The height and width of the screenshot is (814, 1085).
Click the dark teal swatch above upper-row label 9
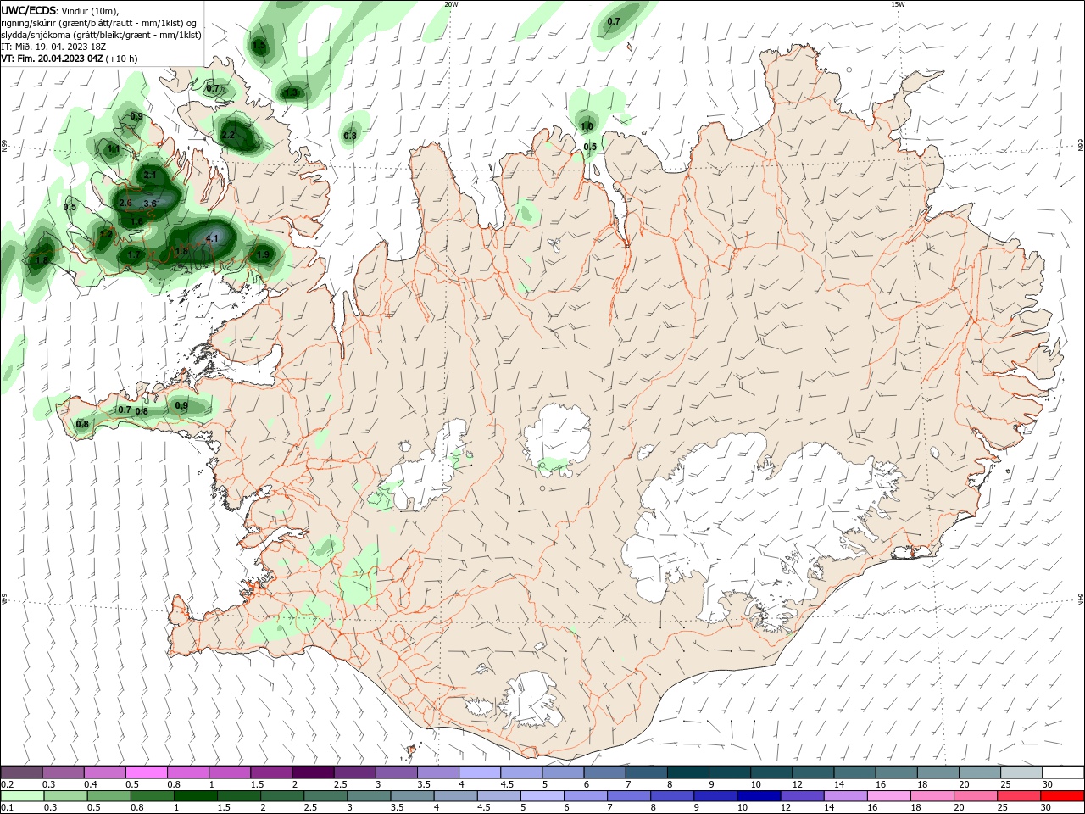point(729,772)
